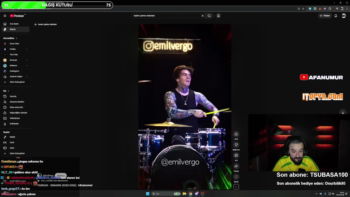Viewport: 350px width, 197px height.
Task: Clear the search box with X icon
Action: 203,16
